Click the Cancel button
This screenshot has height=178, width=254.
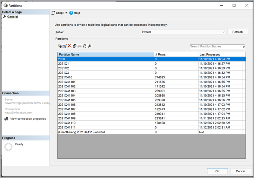tap(240, 171)
